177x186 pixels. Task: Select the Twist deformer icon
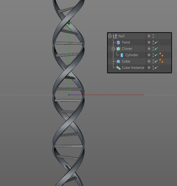click(118, 42)
